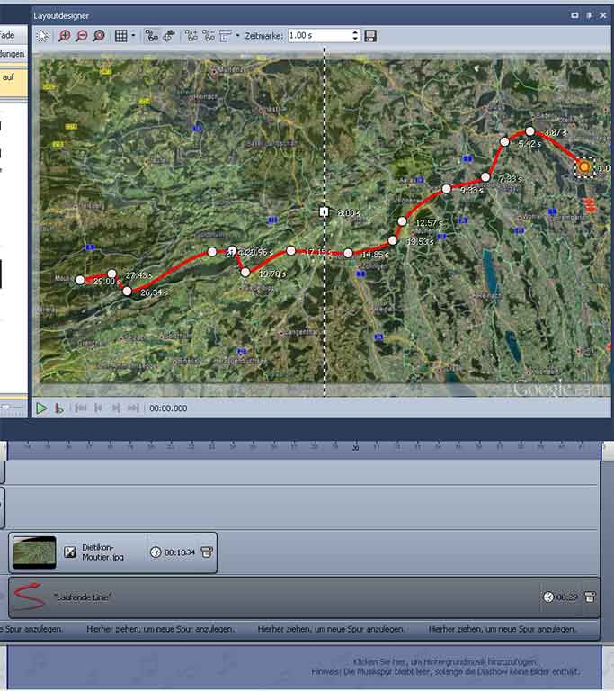Pin the Layoutdesigner panel with the pin icon
The width and height of the screenshot is (614, 691).
[590, 15]
